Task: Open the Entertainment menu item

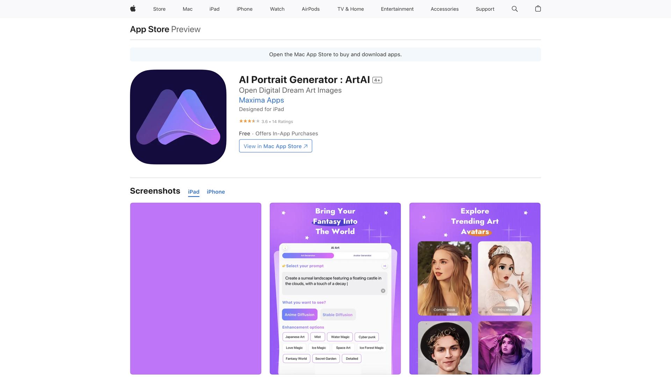Action: coord(397,9)
